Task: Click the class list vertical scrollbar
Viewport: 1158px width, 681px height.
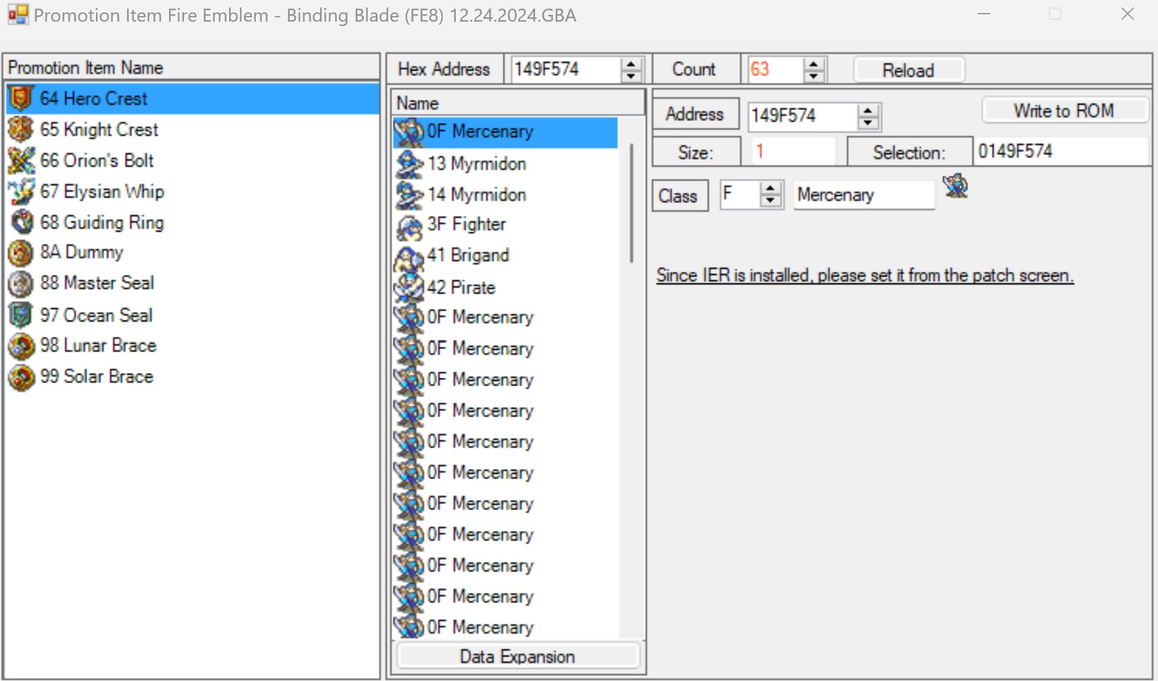Action: (631, 202)
